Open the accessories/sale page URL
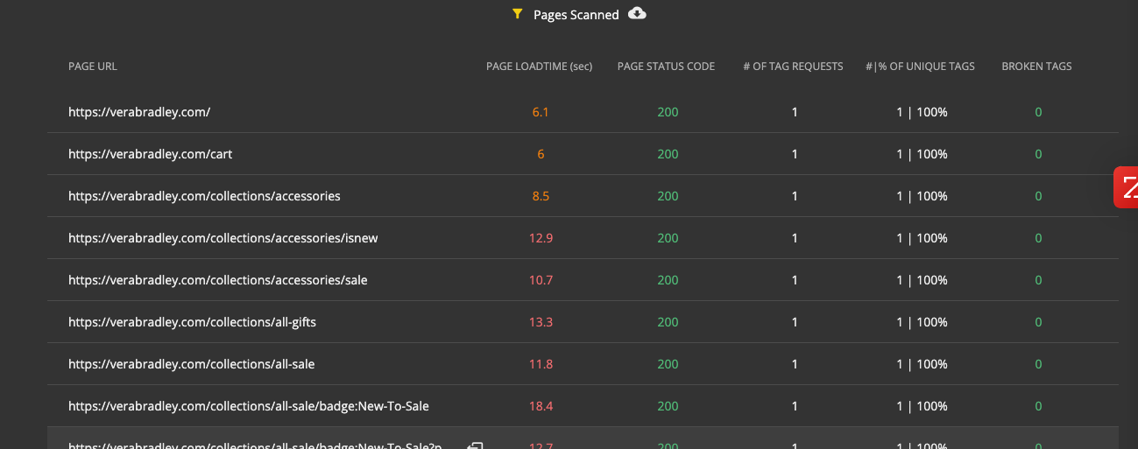Viewport: 1138px width, 449px height. (x=217, y=280)
